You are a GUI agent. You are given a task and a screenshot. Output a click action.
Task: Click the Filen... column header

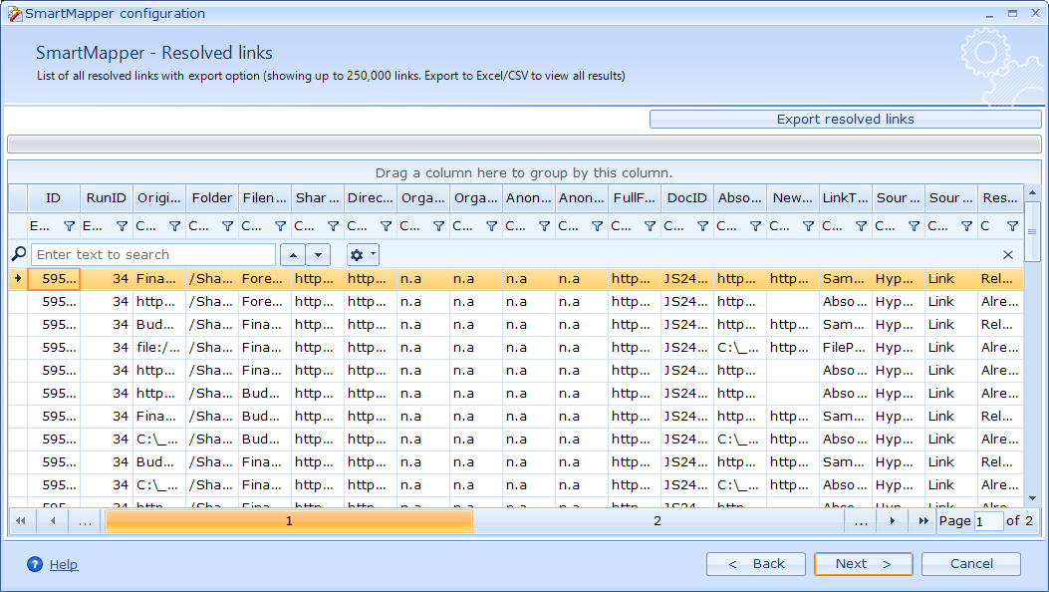(x=265, y=198)
